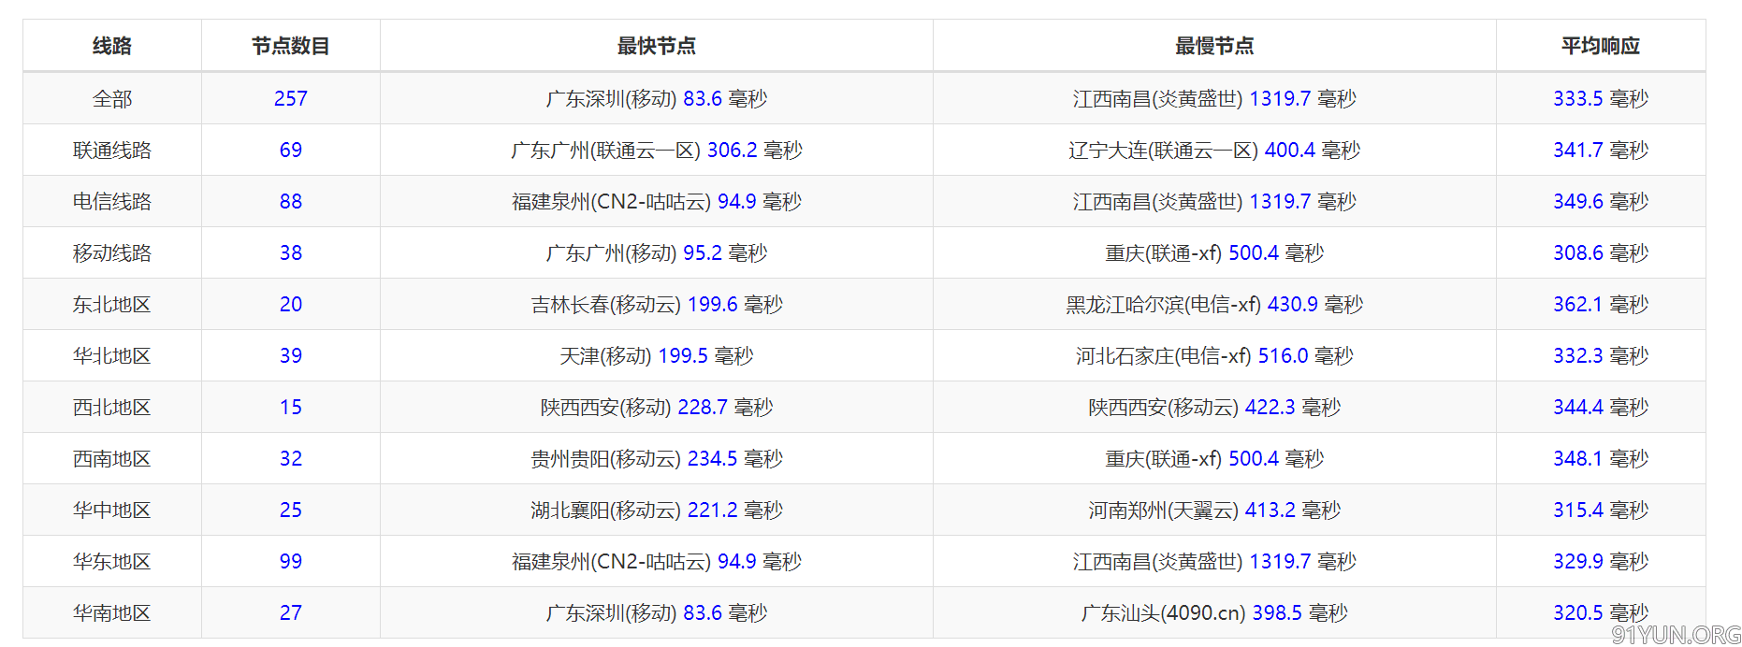Select the 西南地区 row label
Screen dimensions: 1742x647
112,458
